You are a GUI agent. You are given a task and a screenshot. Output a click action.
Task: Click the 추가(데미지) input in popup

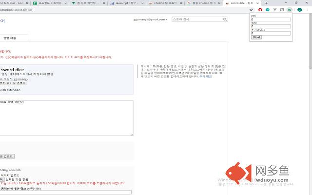[271, 33]
